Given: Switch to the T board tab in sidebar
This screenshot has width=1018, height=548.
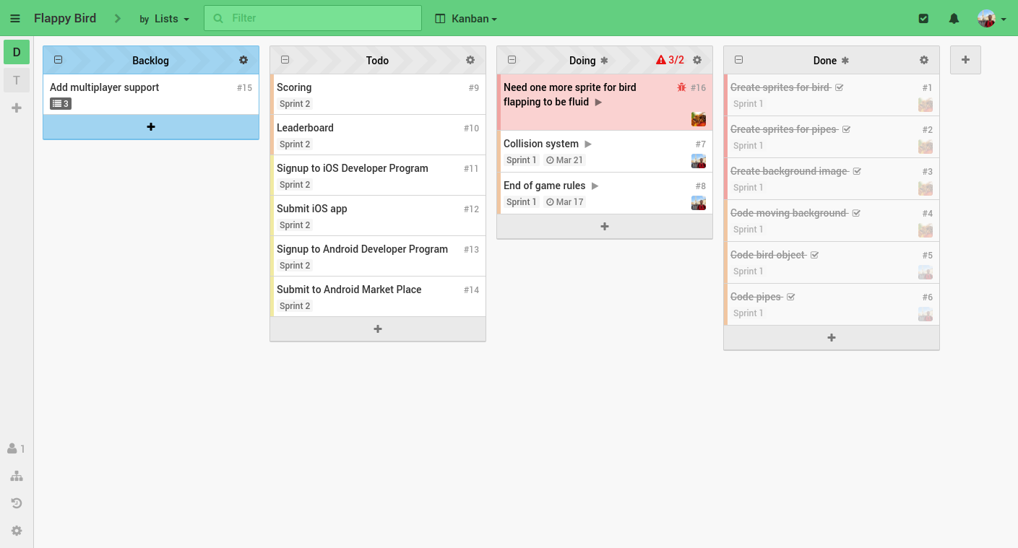Looking at the screenshot, I should [17, 80].
